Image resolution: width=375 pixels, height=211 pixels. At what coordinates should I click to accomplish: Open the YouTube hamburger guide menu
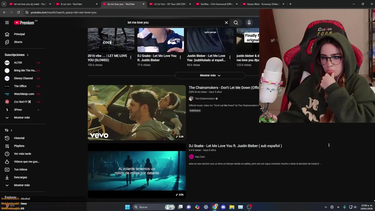click(7, 23)
